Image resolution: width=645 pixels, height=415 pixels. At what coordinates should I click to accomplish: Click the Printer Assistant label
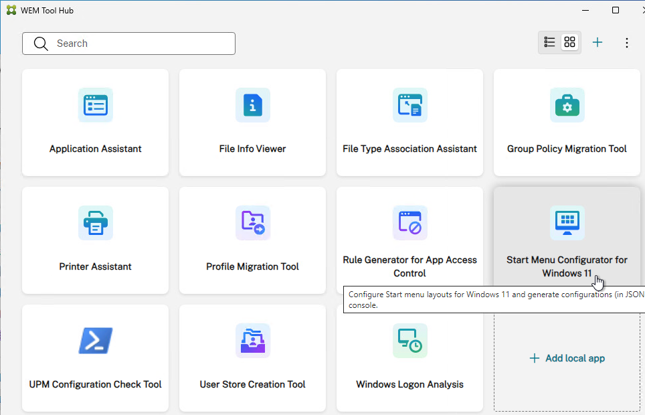point(96,266)
